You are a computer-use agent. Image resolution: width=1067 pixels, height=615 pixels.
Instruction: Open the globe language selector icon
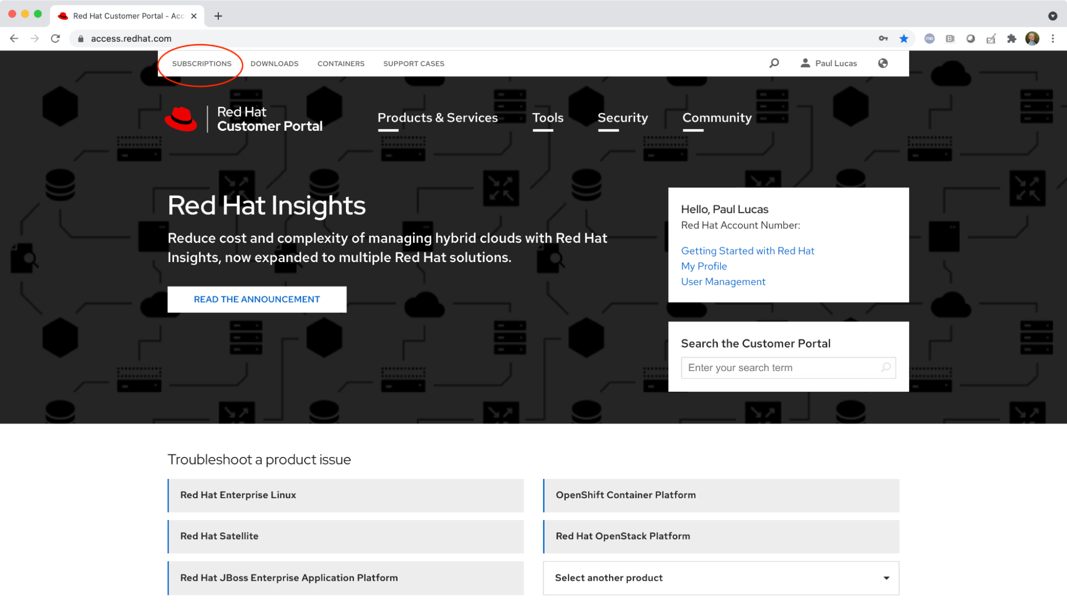pos(883,63)
